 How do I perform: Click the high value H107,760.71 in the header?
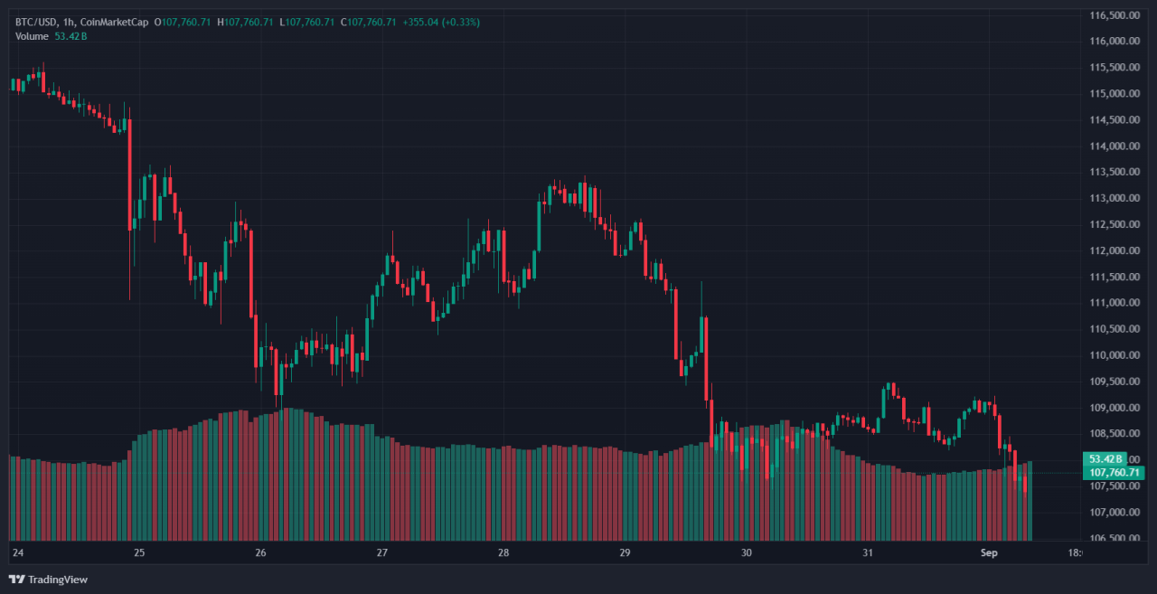pos(245,22)
